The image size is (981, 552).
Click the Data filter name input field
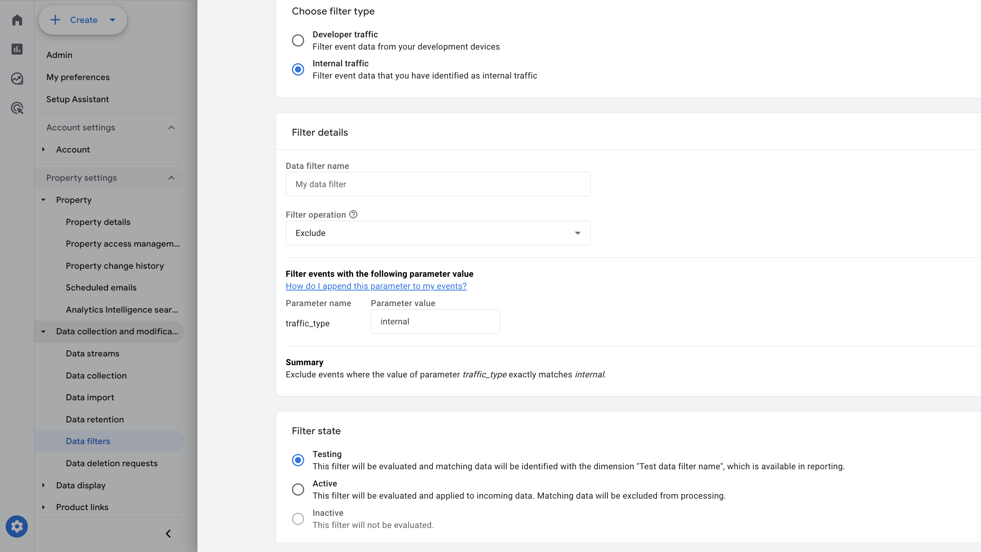[438, 184]
